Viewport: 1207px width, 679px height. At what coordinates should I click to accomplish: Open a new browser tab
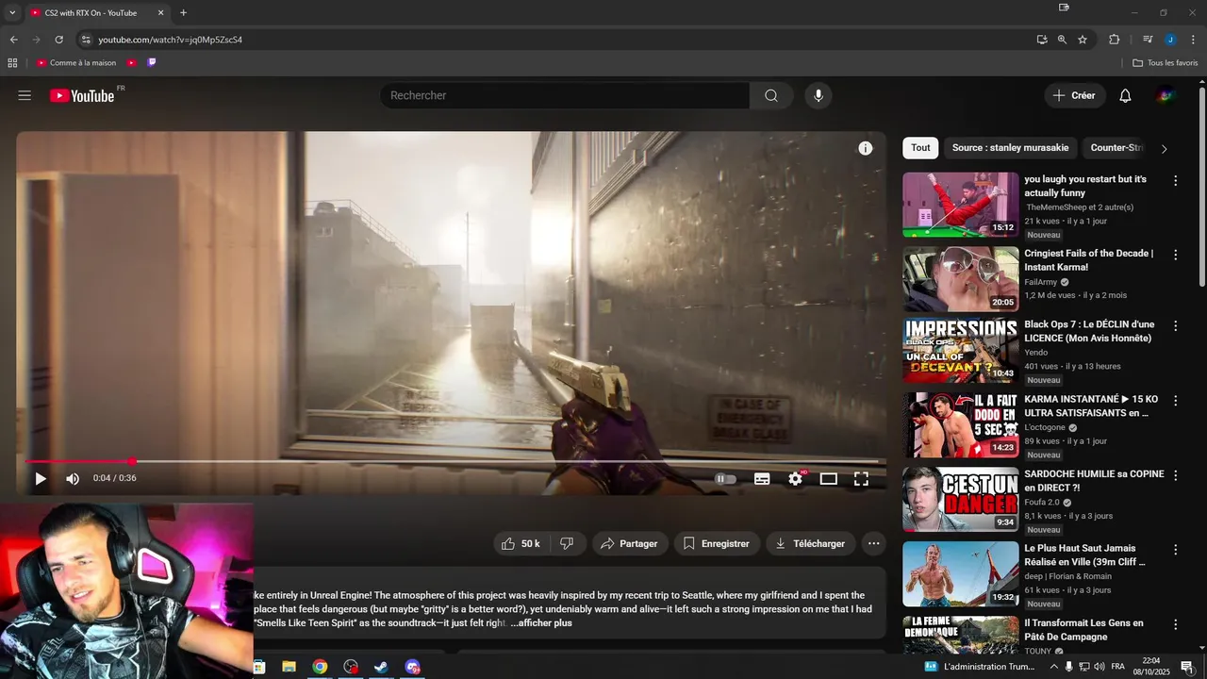click(x=183, y=13)
